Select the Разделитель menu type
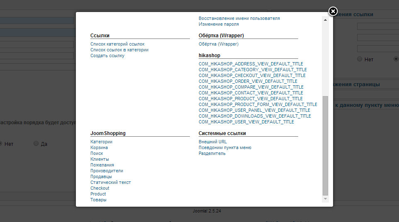The image size is (399, 222). point(212,153)
